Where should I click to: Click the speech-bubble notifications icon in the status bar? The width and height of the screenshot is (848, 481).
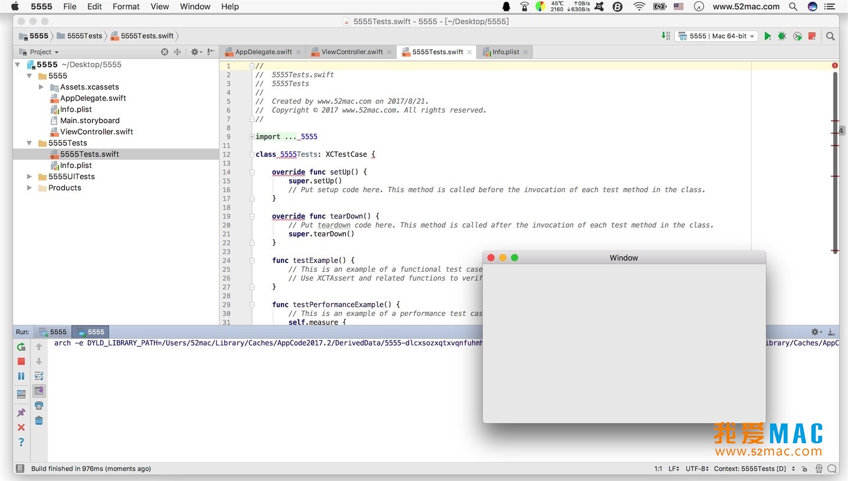click(832, 469)
